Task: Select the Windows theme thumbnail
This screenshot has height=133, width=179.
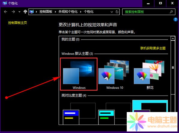Action: point(79,74)
